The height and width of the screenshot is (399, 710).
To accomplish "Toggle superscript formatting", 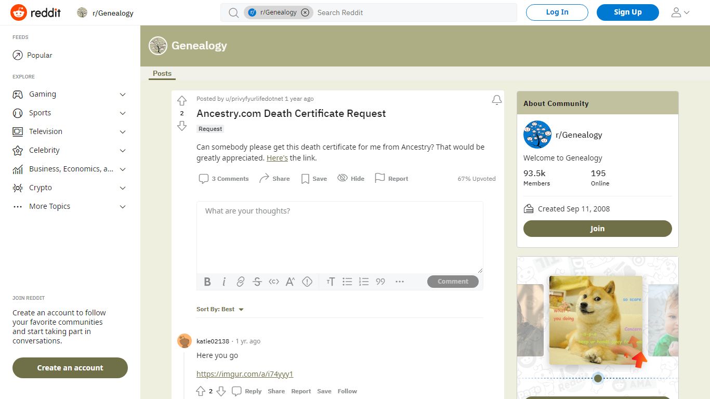I will [291, 282].
